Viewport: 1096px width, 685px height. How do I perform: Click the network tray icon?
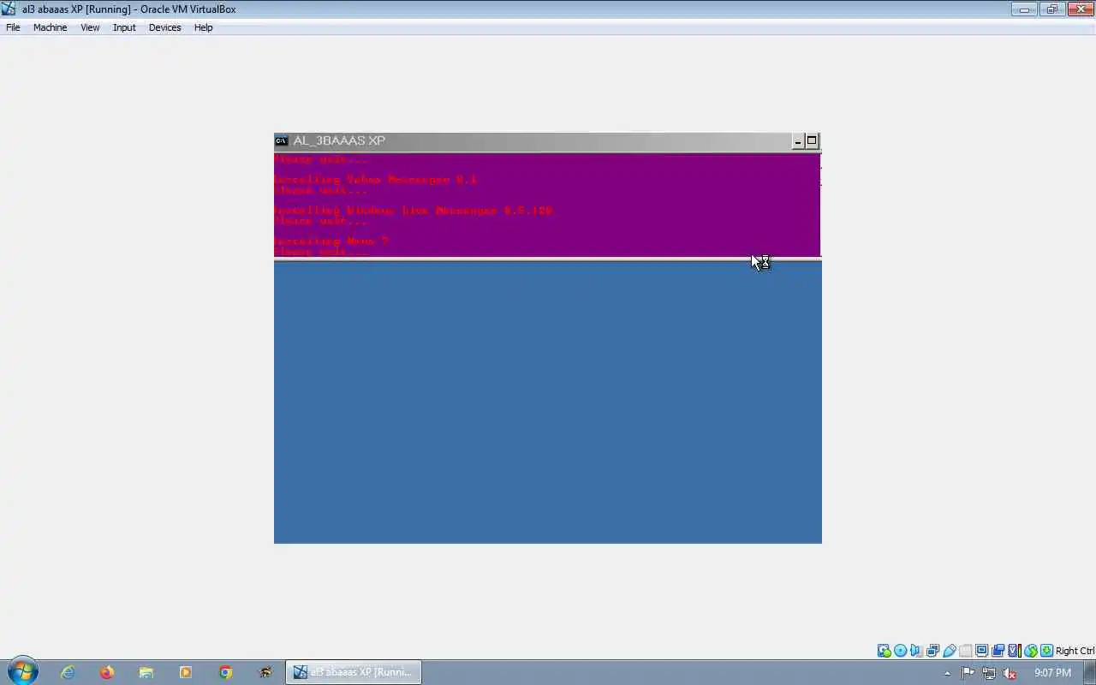[x=989, y=673]
